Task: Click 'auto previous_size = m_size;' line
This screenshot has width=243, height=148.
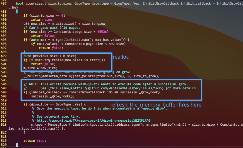Action: coord(50,56)
